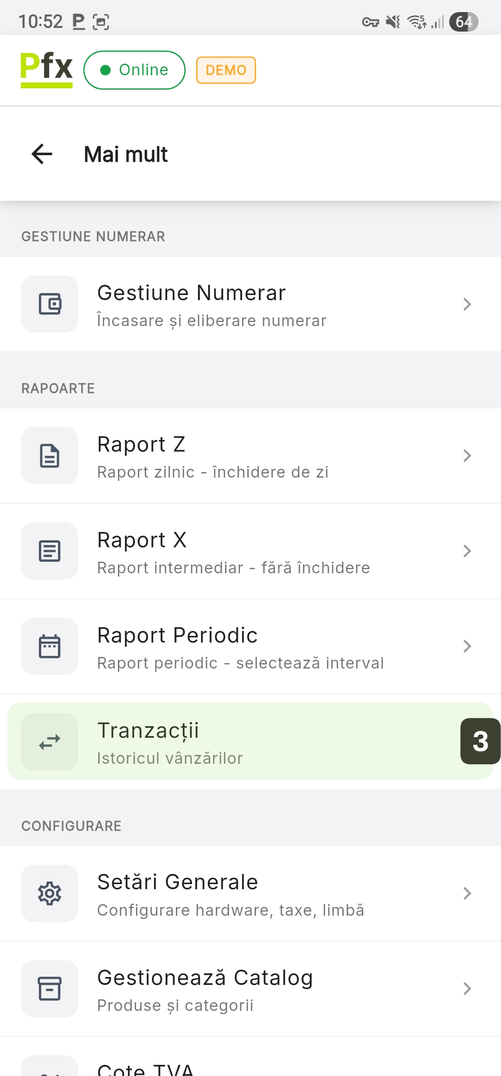Tap the Raport X list icon

point(50,551)
